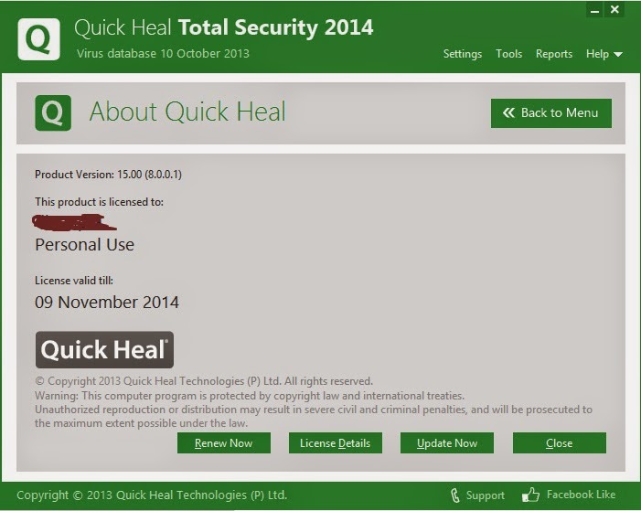641x511 pixels.
Task: Click the green Q icon beside About Quick Heal
Action: [53, 112]
